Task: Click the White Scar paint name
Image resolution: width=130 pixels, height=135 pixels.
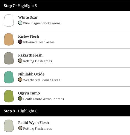Action: tap(28, 17)
